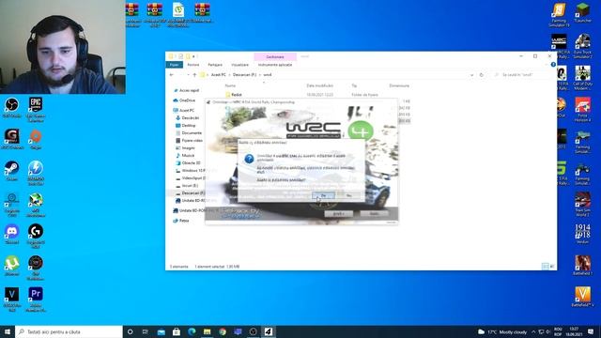Open Google Chrome from the taskbar

coord(223,331)
